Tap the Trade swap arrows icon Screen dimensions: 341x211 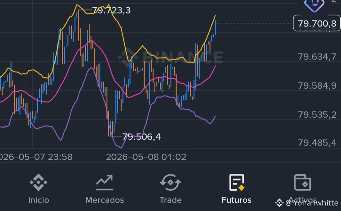point(170,182)
